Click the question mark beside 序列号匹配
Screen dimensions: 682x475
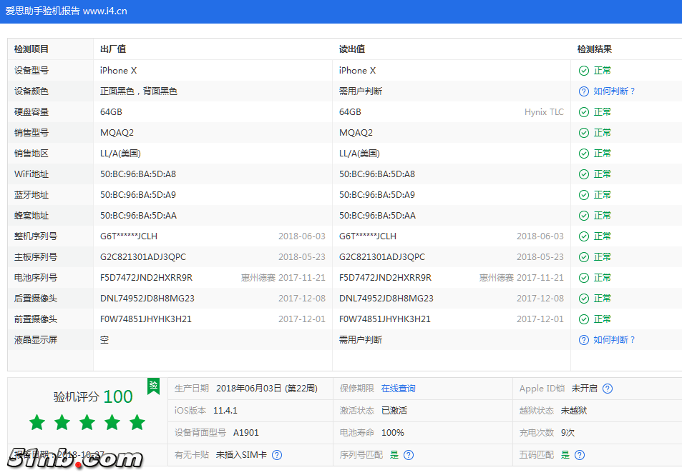point(408,454)
